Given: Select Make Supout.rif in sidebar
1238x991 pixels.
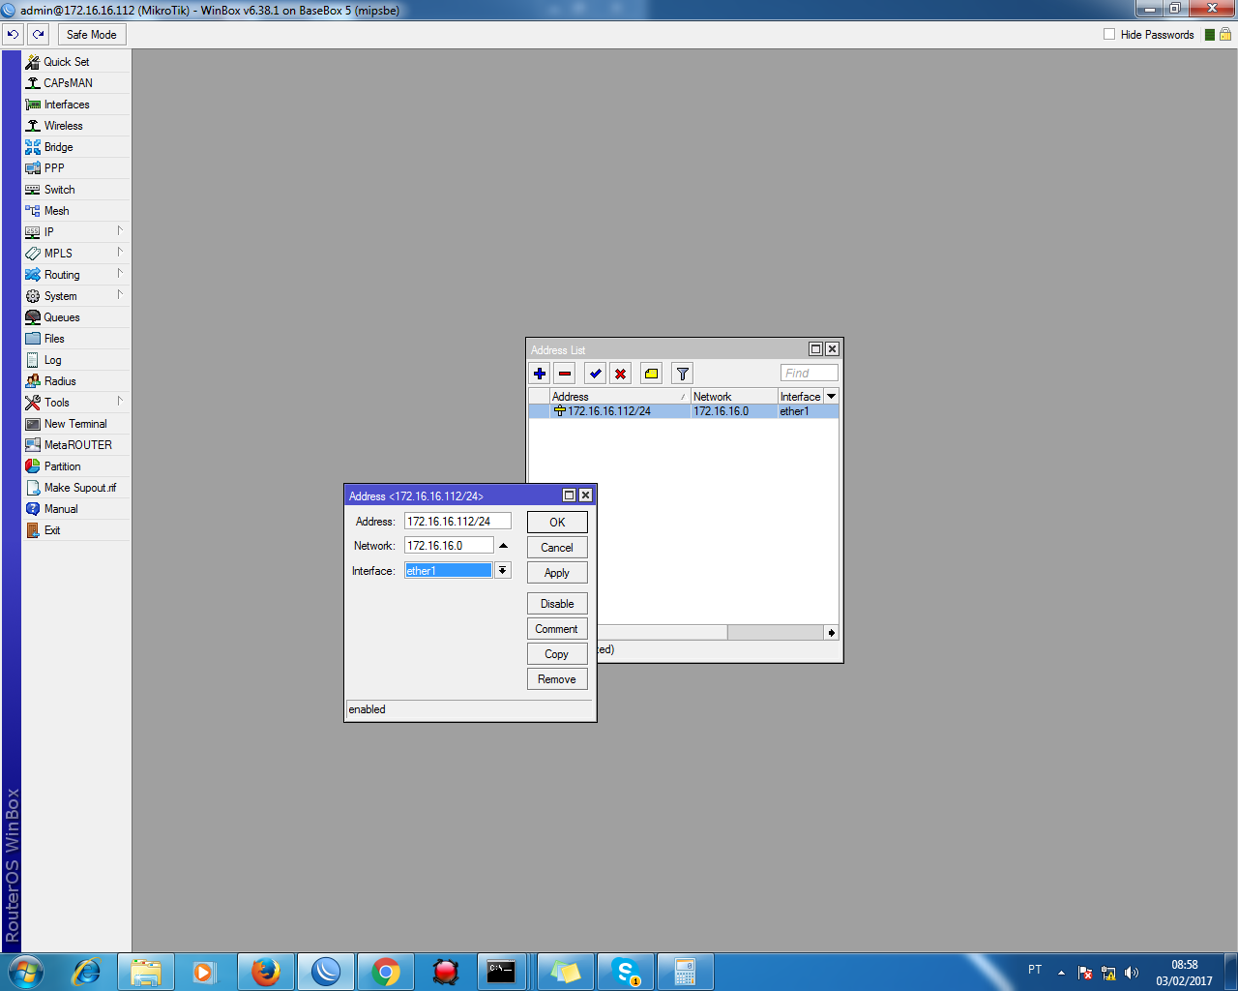Looking at the screenshot, I should tap(76, 488).
